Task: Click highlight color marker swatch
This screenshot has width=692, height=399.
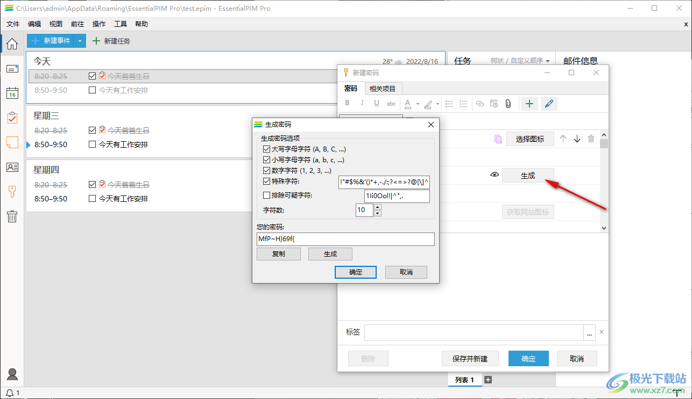Action: [428, 104]
